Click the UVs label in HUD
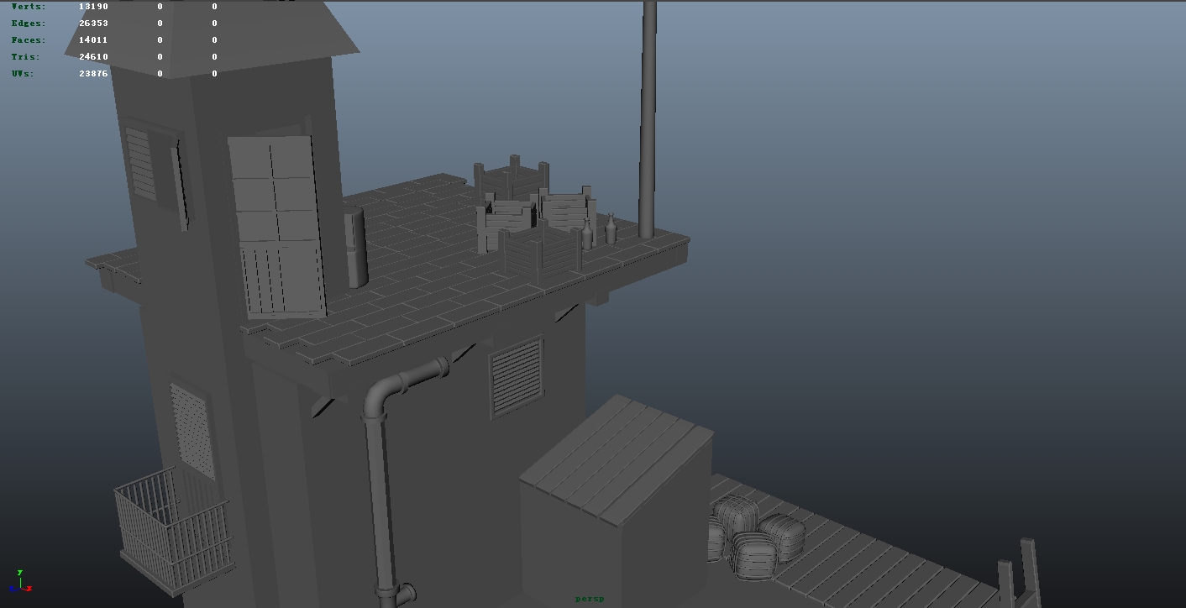 [x=24, y=74]
